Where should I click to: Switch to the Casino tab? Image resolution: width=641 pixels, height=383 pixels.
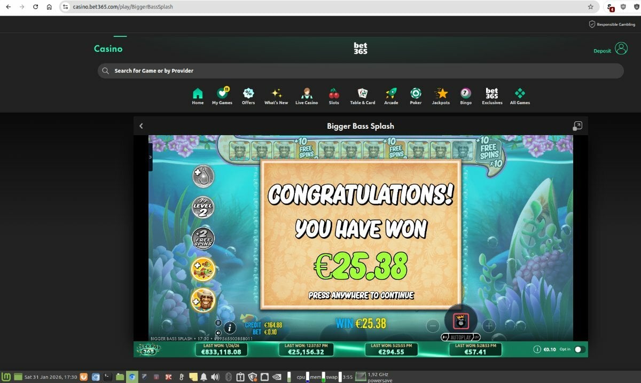pyautogui.click(x=108, y=49)
